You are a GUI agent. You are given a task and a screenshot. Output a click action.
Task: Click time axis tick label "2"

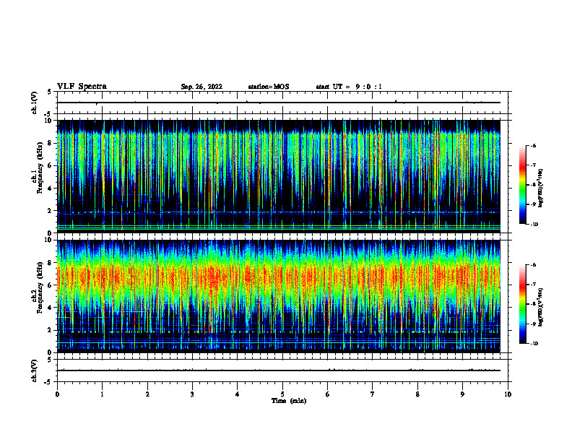click(x=147, y=394)
